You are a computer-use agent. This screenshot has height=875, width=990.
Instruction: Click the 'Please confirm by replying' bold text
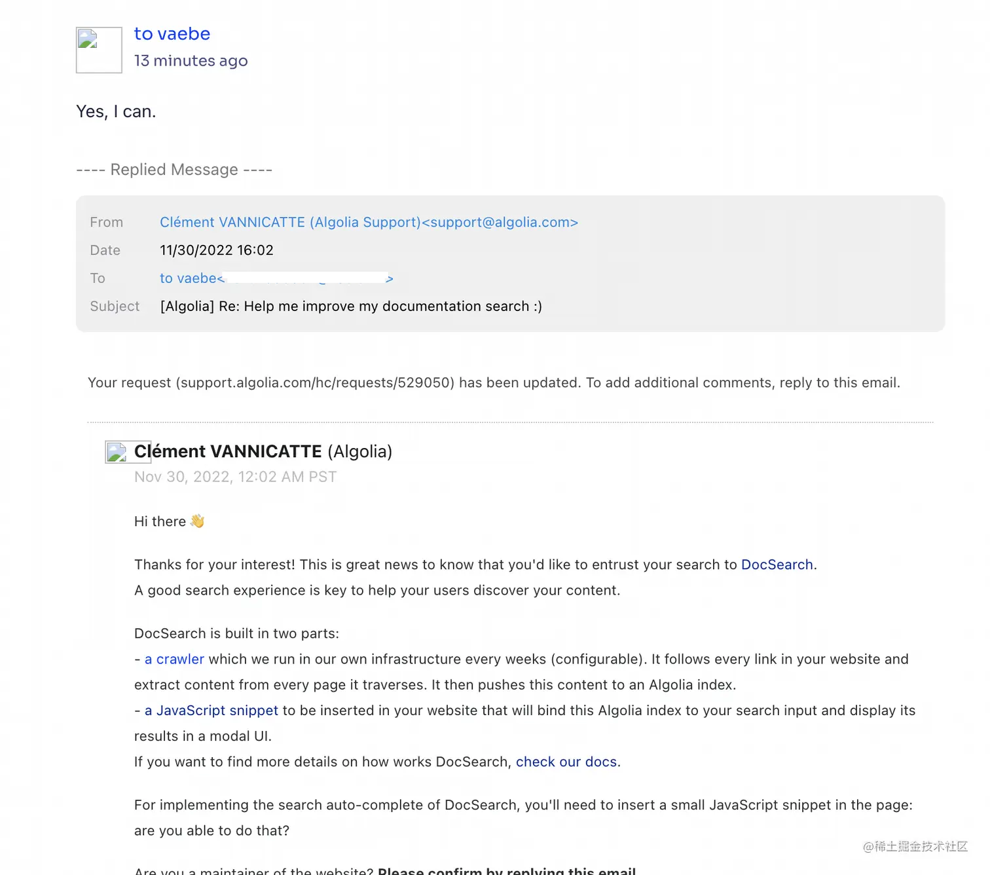click(507, 870)
